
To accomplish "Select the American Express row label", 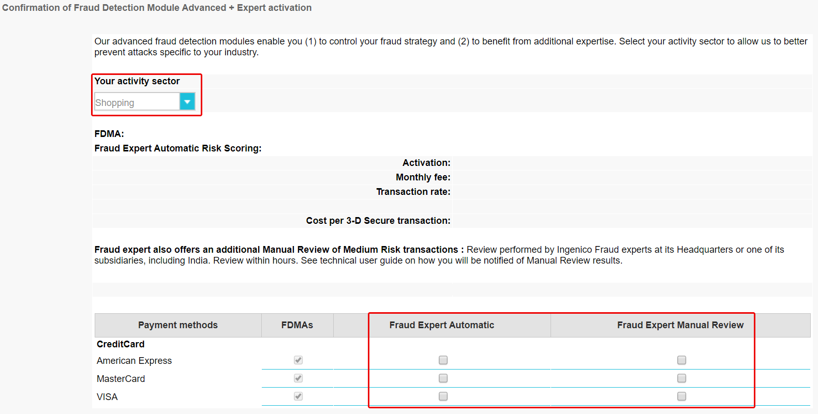I will (134, 361).
